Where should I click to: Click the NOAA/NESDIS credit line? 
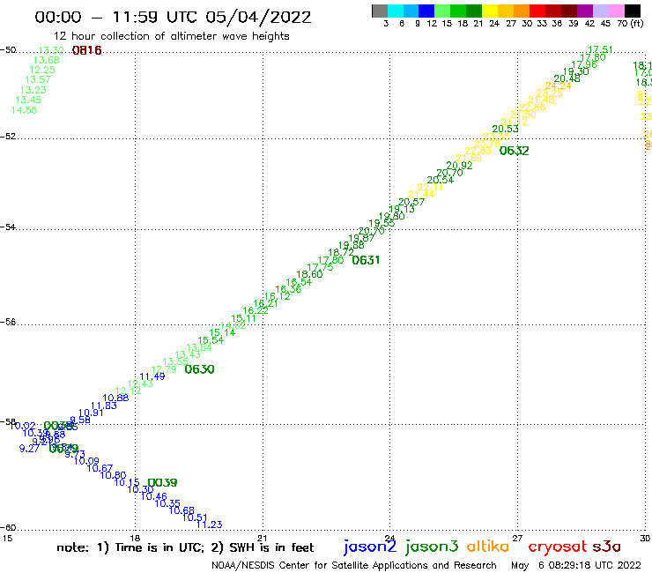tap(354, 565)
